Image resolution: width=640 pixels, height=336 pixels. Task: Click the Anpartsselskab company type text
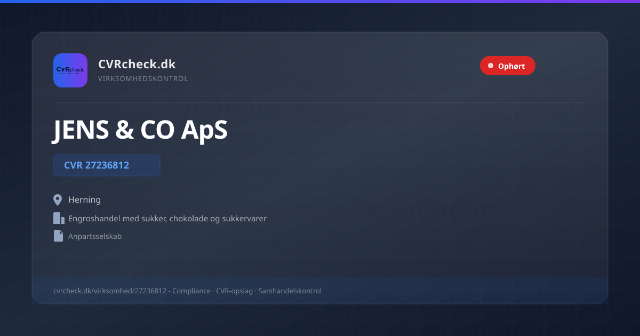click(x=95, y=236)
